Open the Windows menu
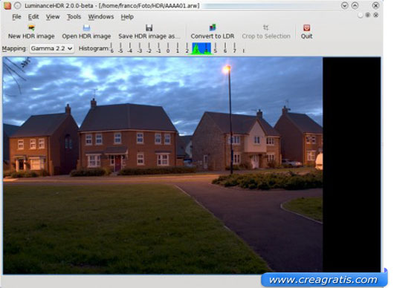 click(x=101, y=17)
